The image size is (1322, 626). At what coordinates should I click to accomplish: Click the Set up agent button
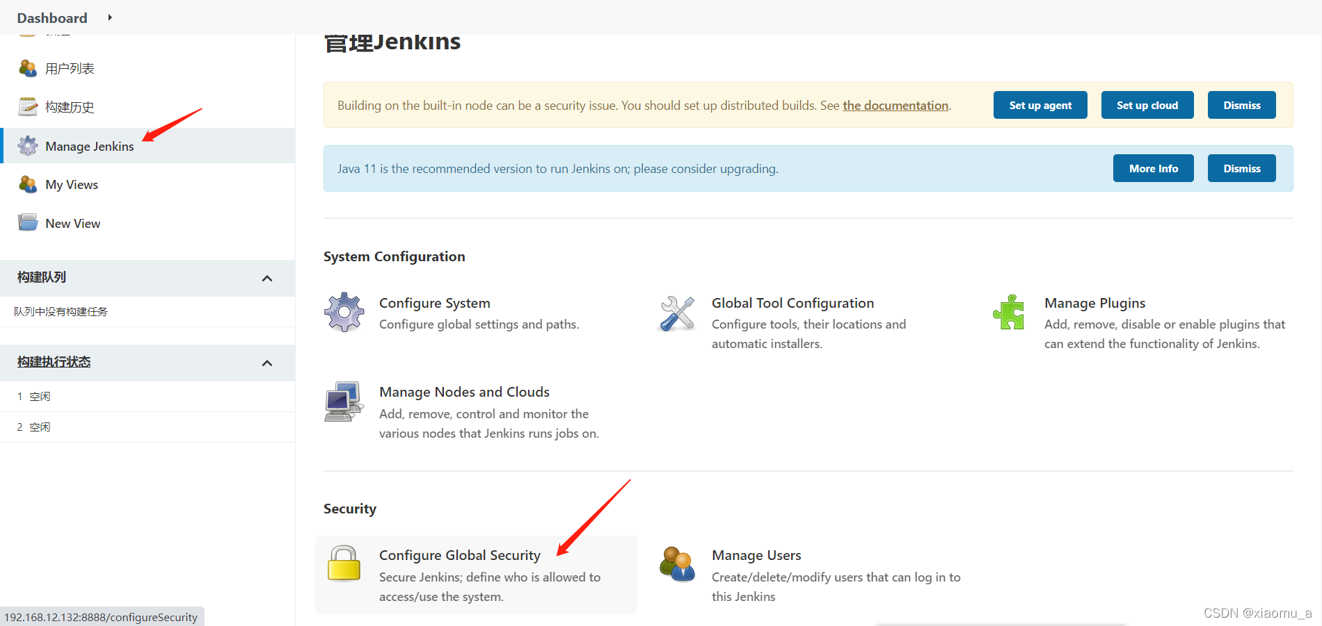1040,105
